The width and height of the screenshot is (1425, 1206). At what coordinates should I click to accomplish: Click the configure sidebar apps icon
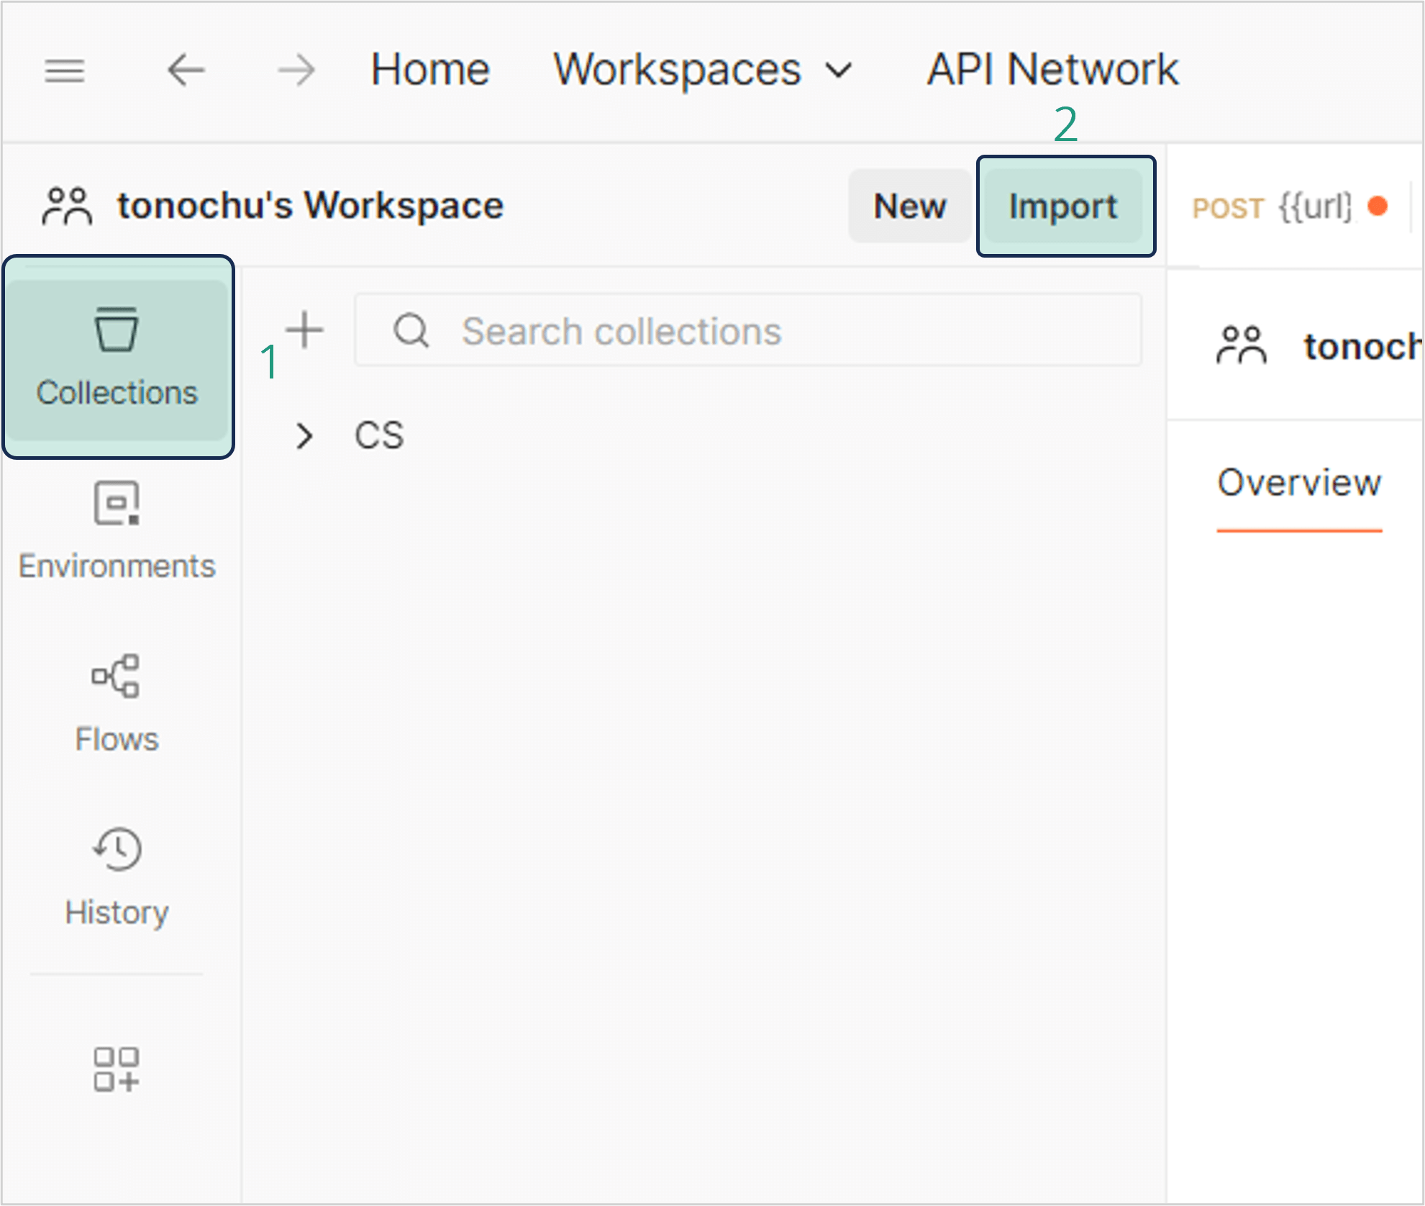(x=116, y=1069)
